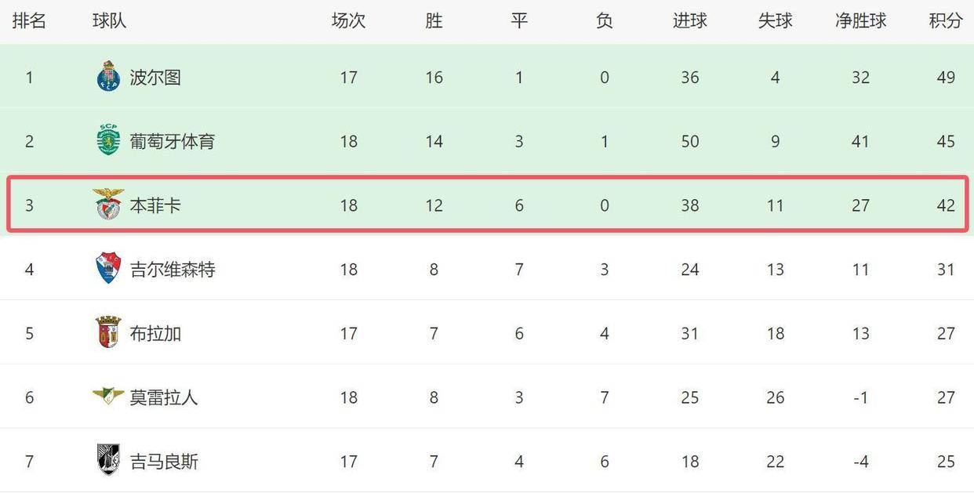Open the 吉尔维森特 team page
The image size is (974, 493).
pyautogui.click(x=172, y=270)
